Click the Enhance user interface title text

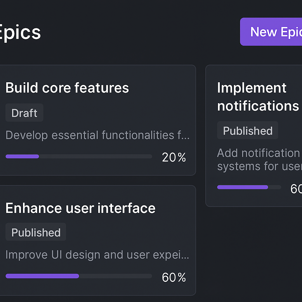(x=81, y=208)
